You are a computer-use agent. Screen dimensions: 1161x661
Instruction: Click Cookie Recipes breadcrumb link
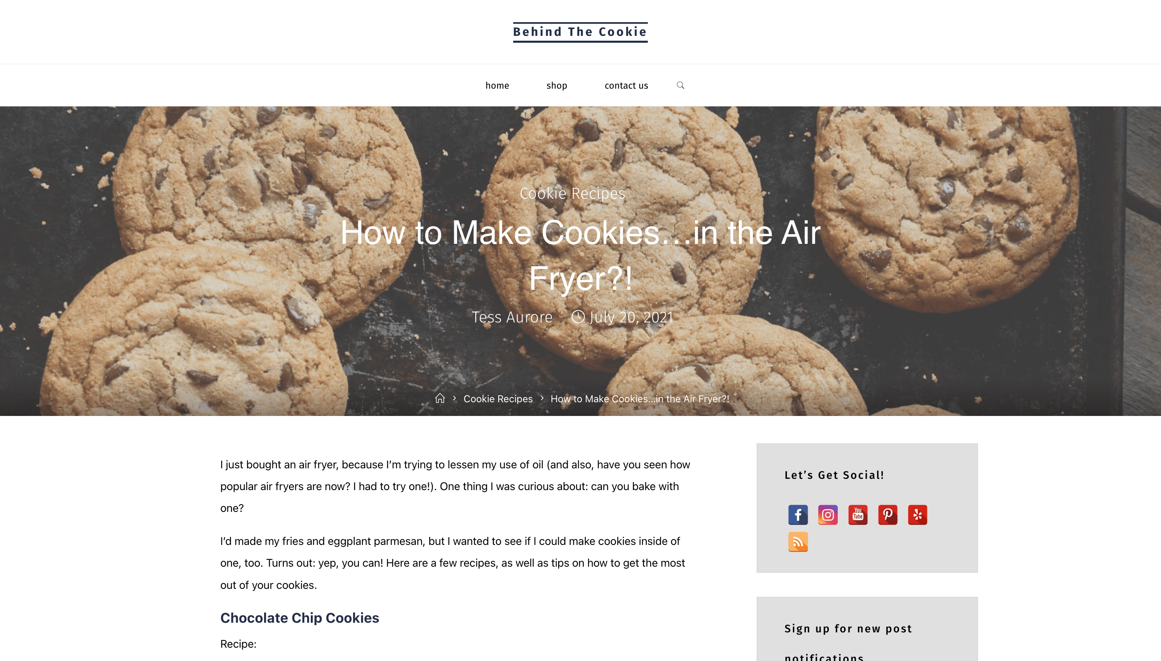[x=498, y=399]
